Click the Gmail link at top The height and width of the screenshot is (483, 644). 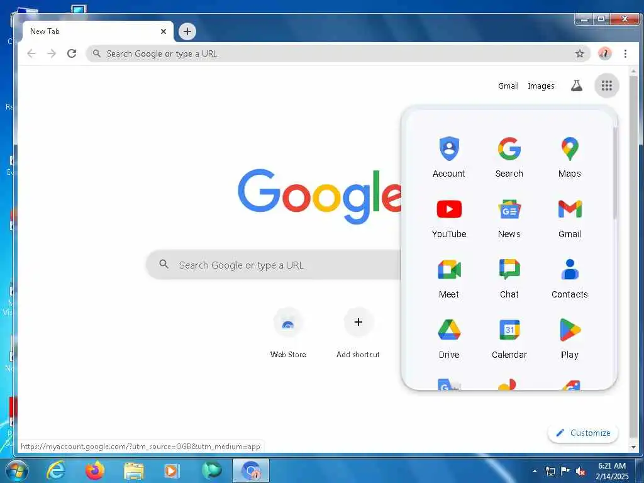pos(508,86)
